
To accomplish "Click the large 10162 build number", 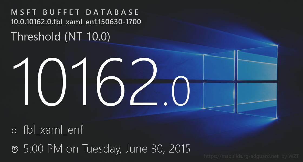I will 85,82.
